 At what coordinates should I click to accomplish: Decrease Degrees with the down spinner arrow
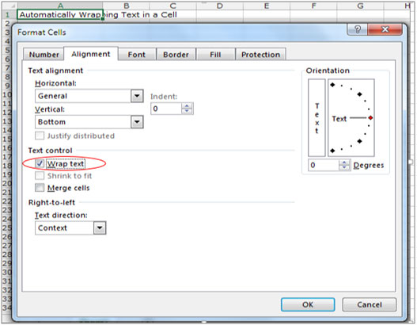[345, 168]
